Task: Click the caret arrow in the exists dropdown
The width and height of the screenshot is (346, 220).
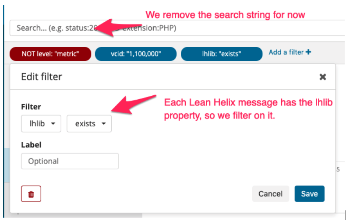Action: pyautogui.click(x=103, y=124)
